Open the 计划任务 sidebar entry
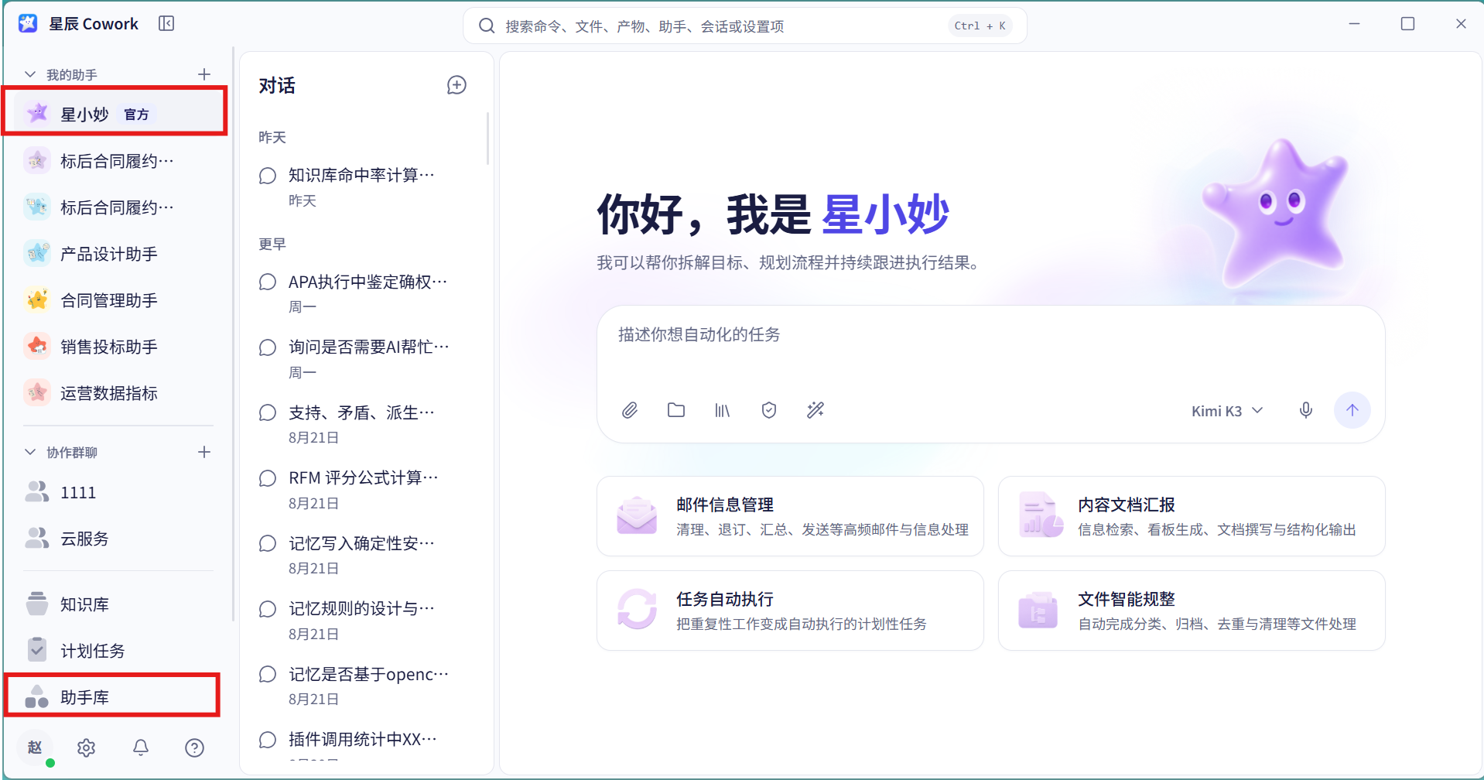Screen dimensions: 1484x780 pyautogui.click(x=116, y=651)
